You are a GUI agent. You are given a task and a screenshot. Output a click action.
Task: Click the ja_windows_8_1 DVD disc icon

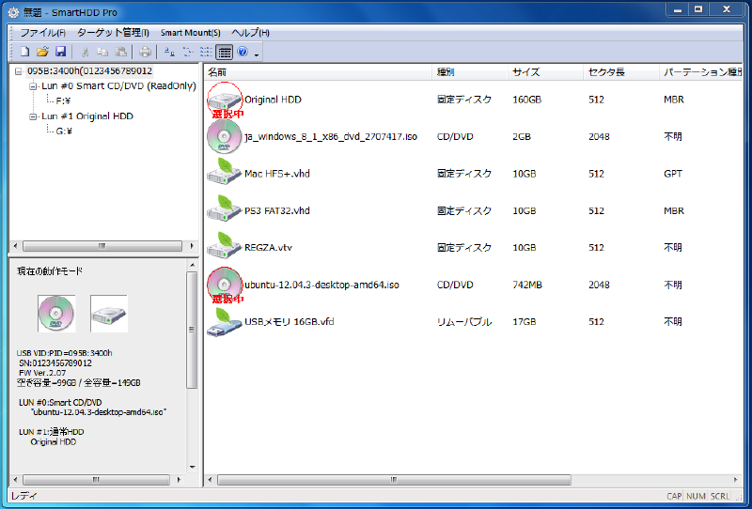point(224,136)
